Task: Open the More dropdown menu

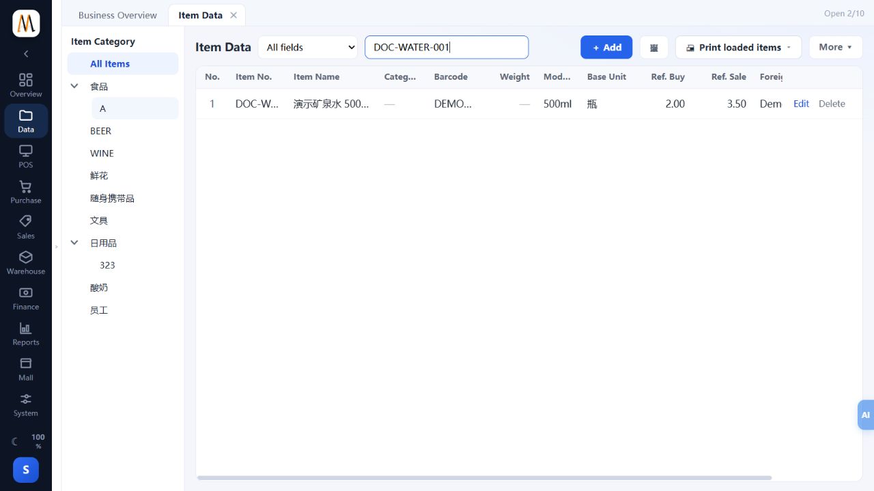Action: [x=836, y=47]
